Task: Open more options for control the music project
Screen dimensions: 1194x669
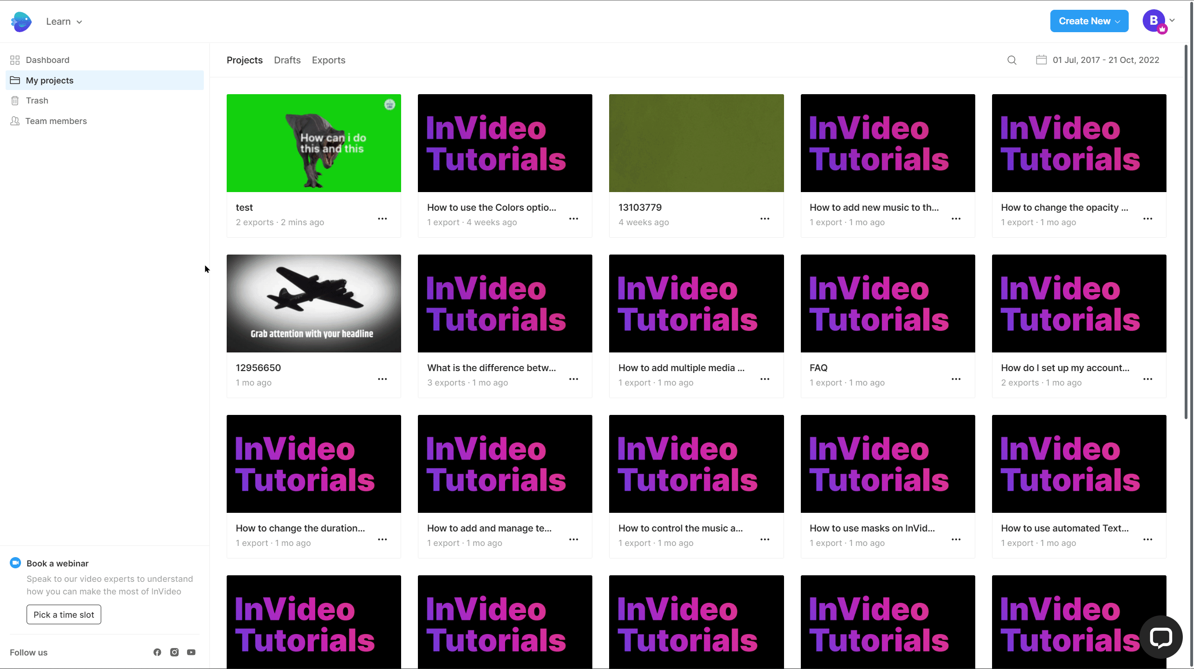Action: [765, 539]
